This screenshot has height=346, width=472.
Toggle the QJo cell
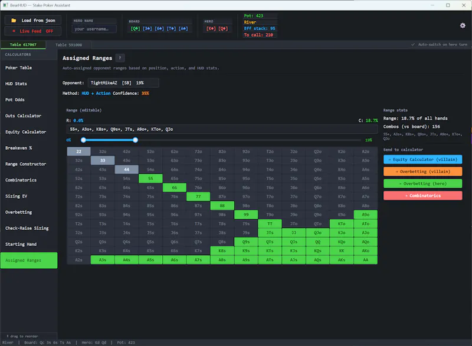tap(317, 233)
